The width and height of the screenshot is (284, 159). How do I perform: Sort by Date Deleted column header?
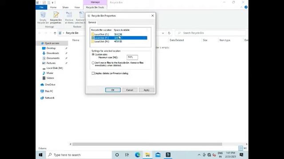tap(177, 40)
